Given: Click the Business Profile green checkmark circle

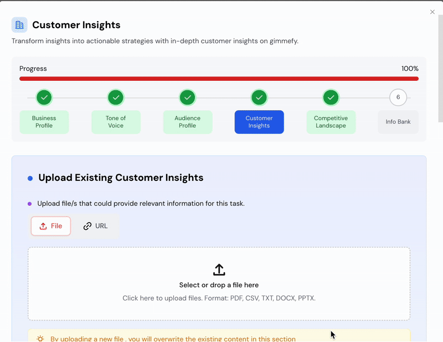Looking at the screenshot, I should click(44, 98).
